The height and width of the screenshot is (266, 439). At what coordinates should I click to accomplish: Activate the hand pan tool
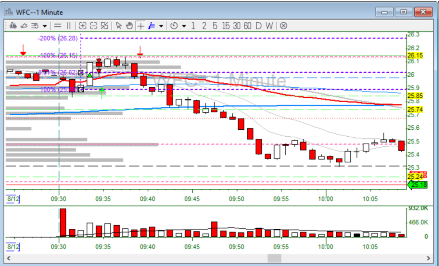click(129, 26)
